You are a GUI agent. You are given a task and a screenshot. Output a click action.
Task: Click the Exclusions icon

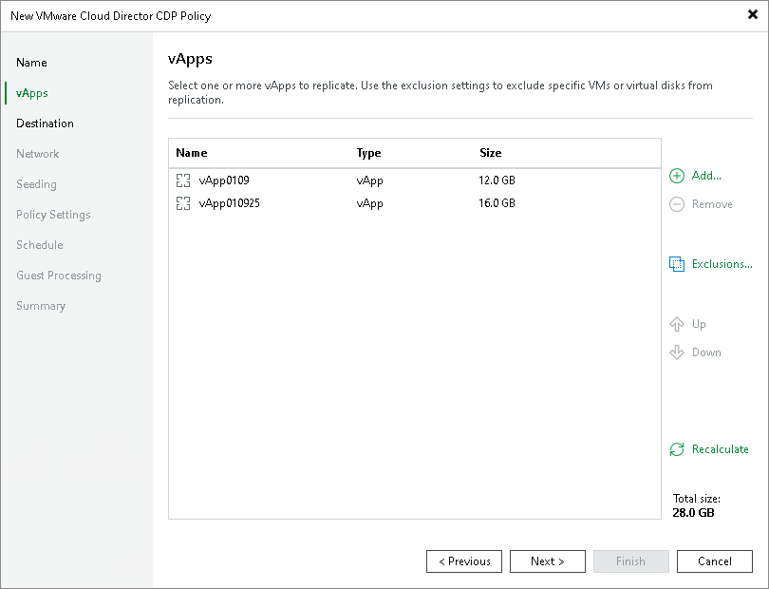click(677, 264)
